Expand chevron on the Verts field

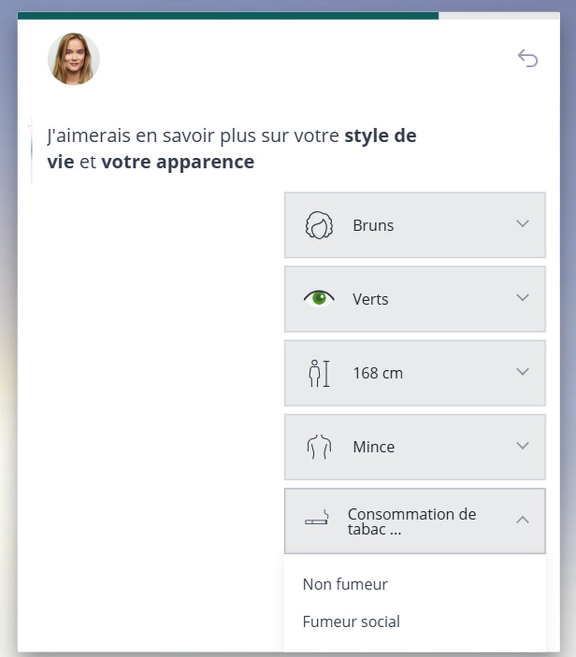coord(523,297)
